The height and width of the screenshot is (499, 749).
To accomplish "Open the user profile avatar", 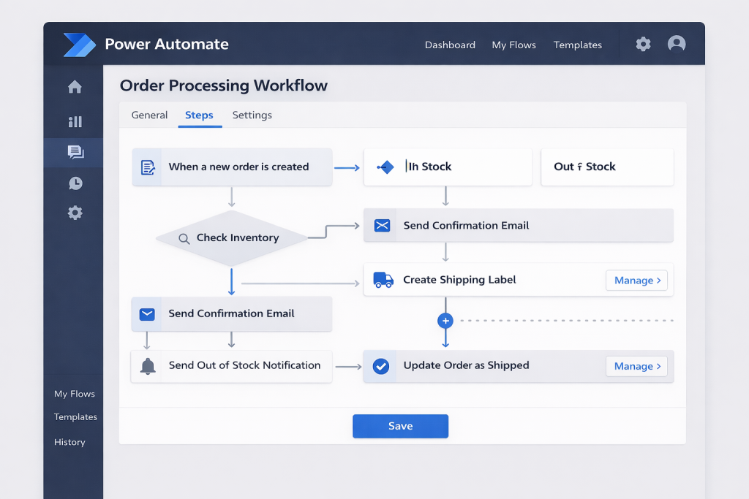I will coord(677,44).
